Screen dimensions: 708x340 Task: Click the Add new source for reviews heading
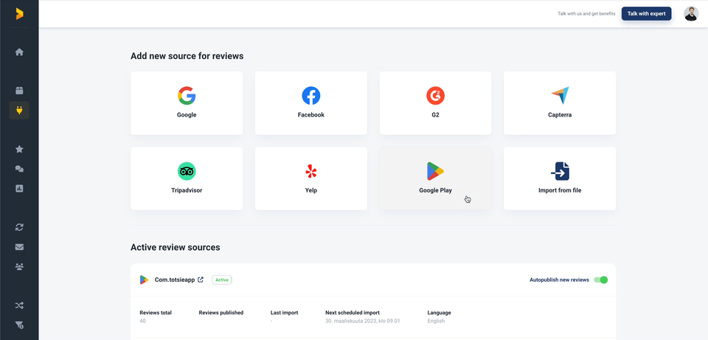pyautogui.click(x=187, y=56)
